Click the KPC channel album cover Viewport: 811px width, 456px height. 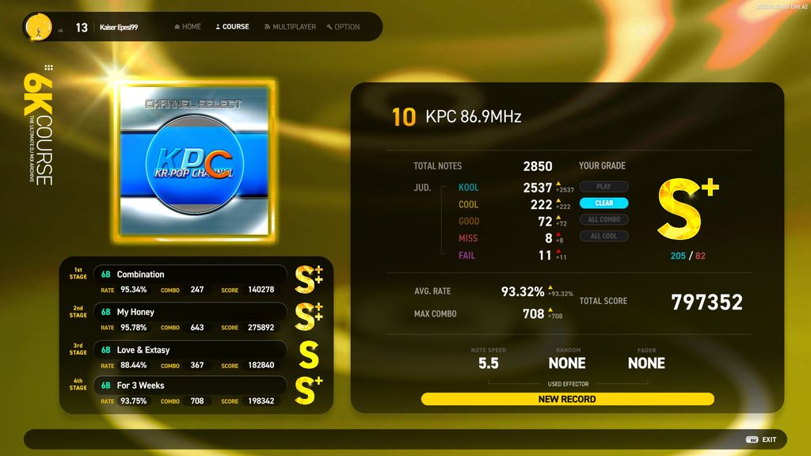(x=195, y=161)
